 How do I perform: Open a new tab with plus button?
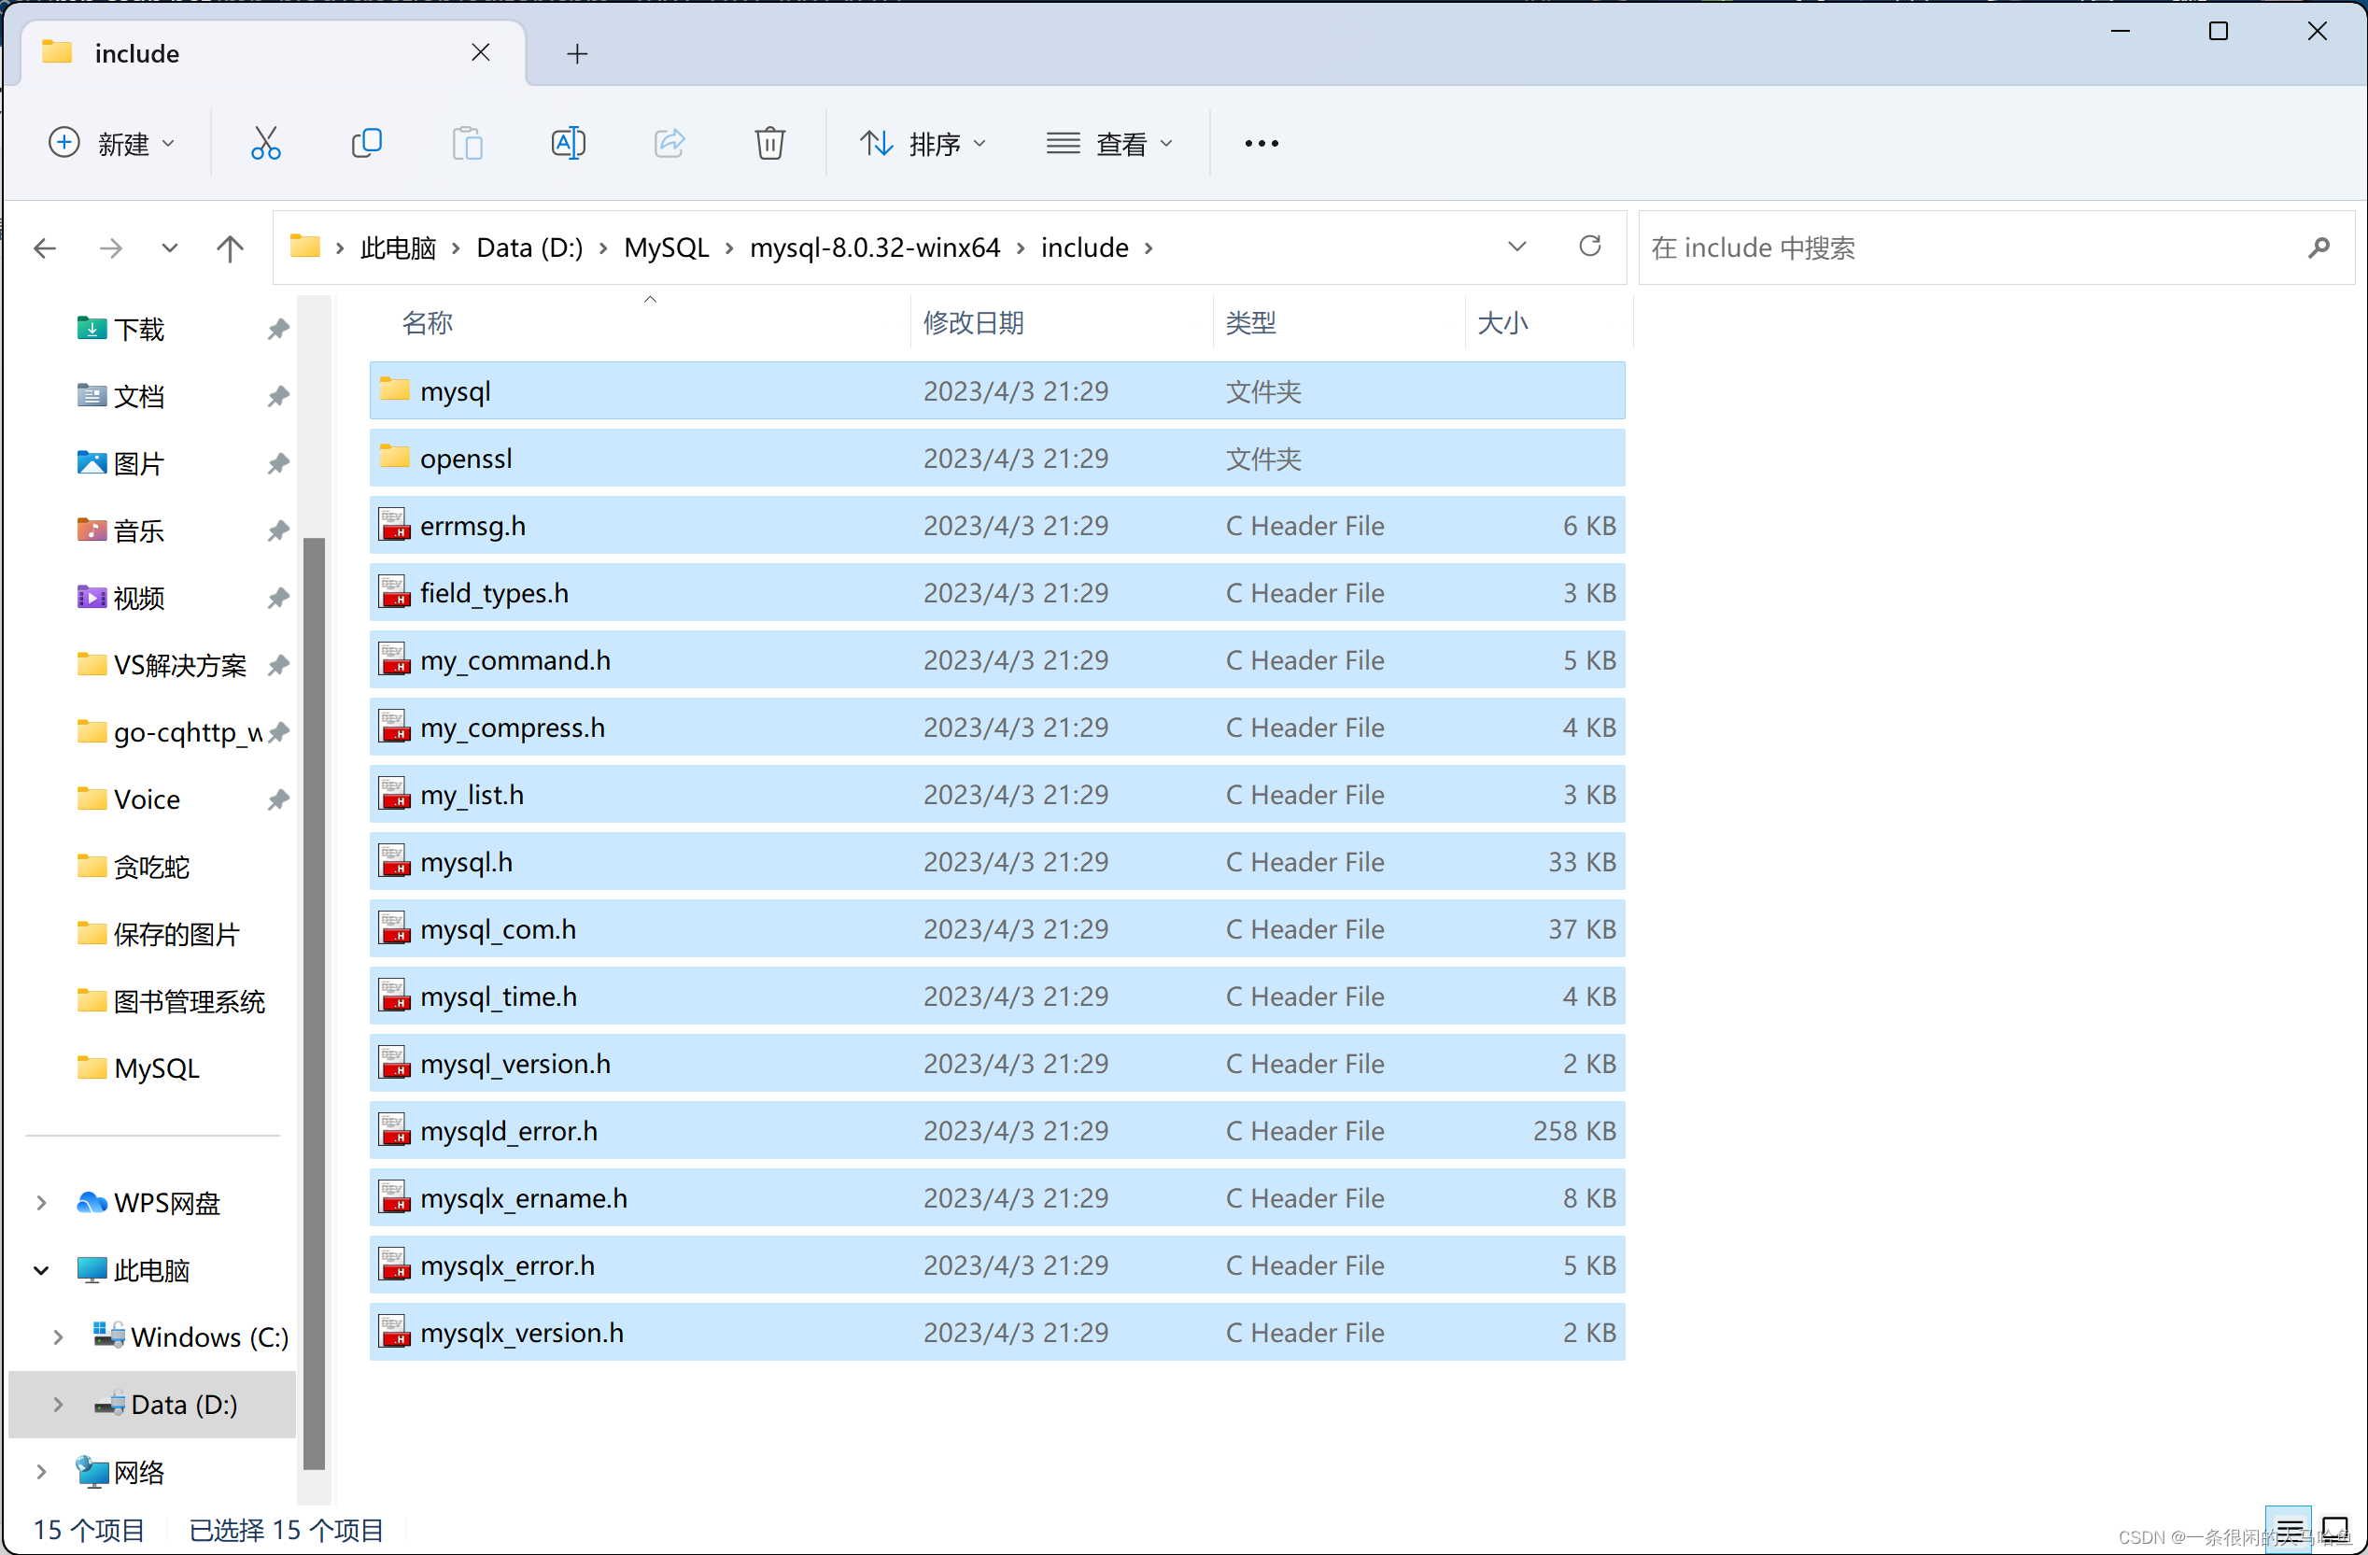click(577, 54)
